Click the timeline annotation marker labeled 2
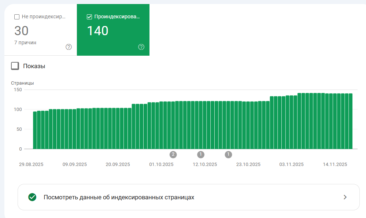Screen dimensions: 366x218 pos(173,155)
